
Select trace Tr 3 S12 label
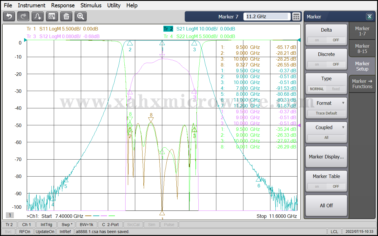click(x=63, y=36)
